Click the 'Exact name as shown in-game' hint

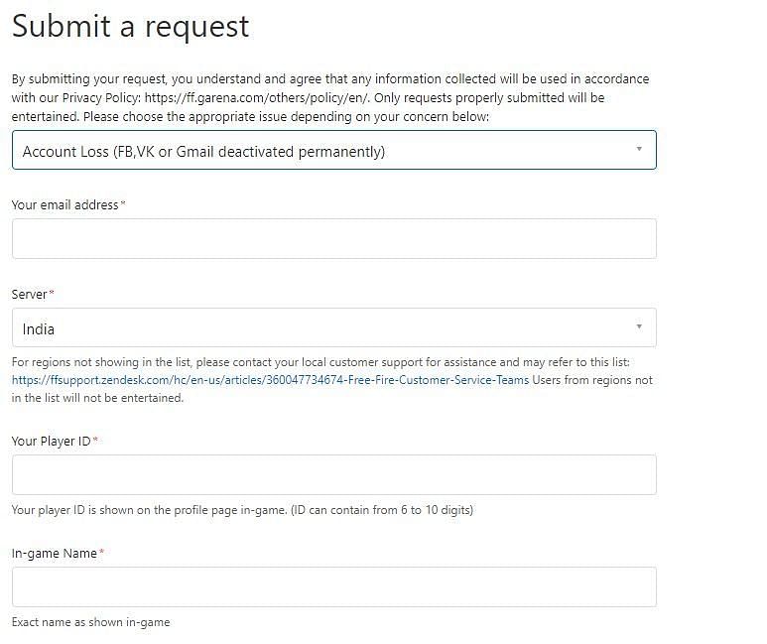(90, 622)
